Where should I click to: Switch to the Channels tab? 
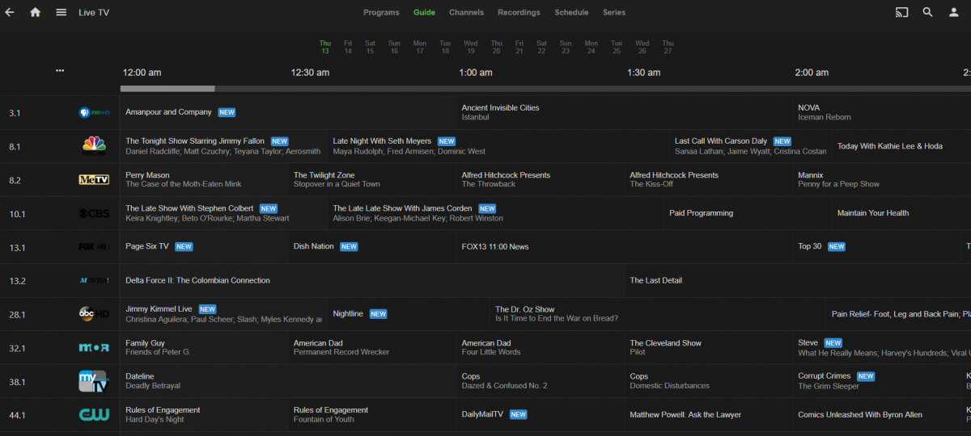466,12
